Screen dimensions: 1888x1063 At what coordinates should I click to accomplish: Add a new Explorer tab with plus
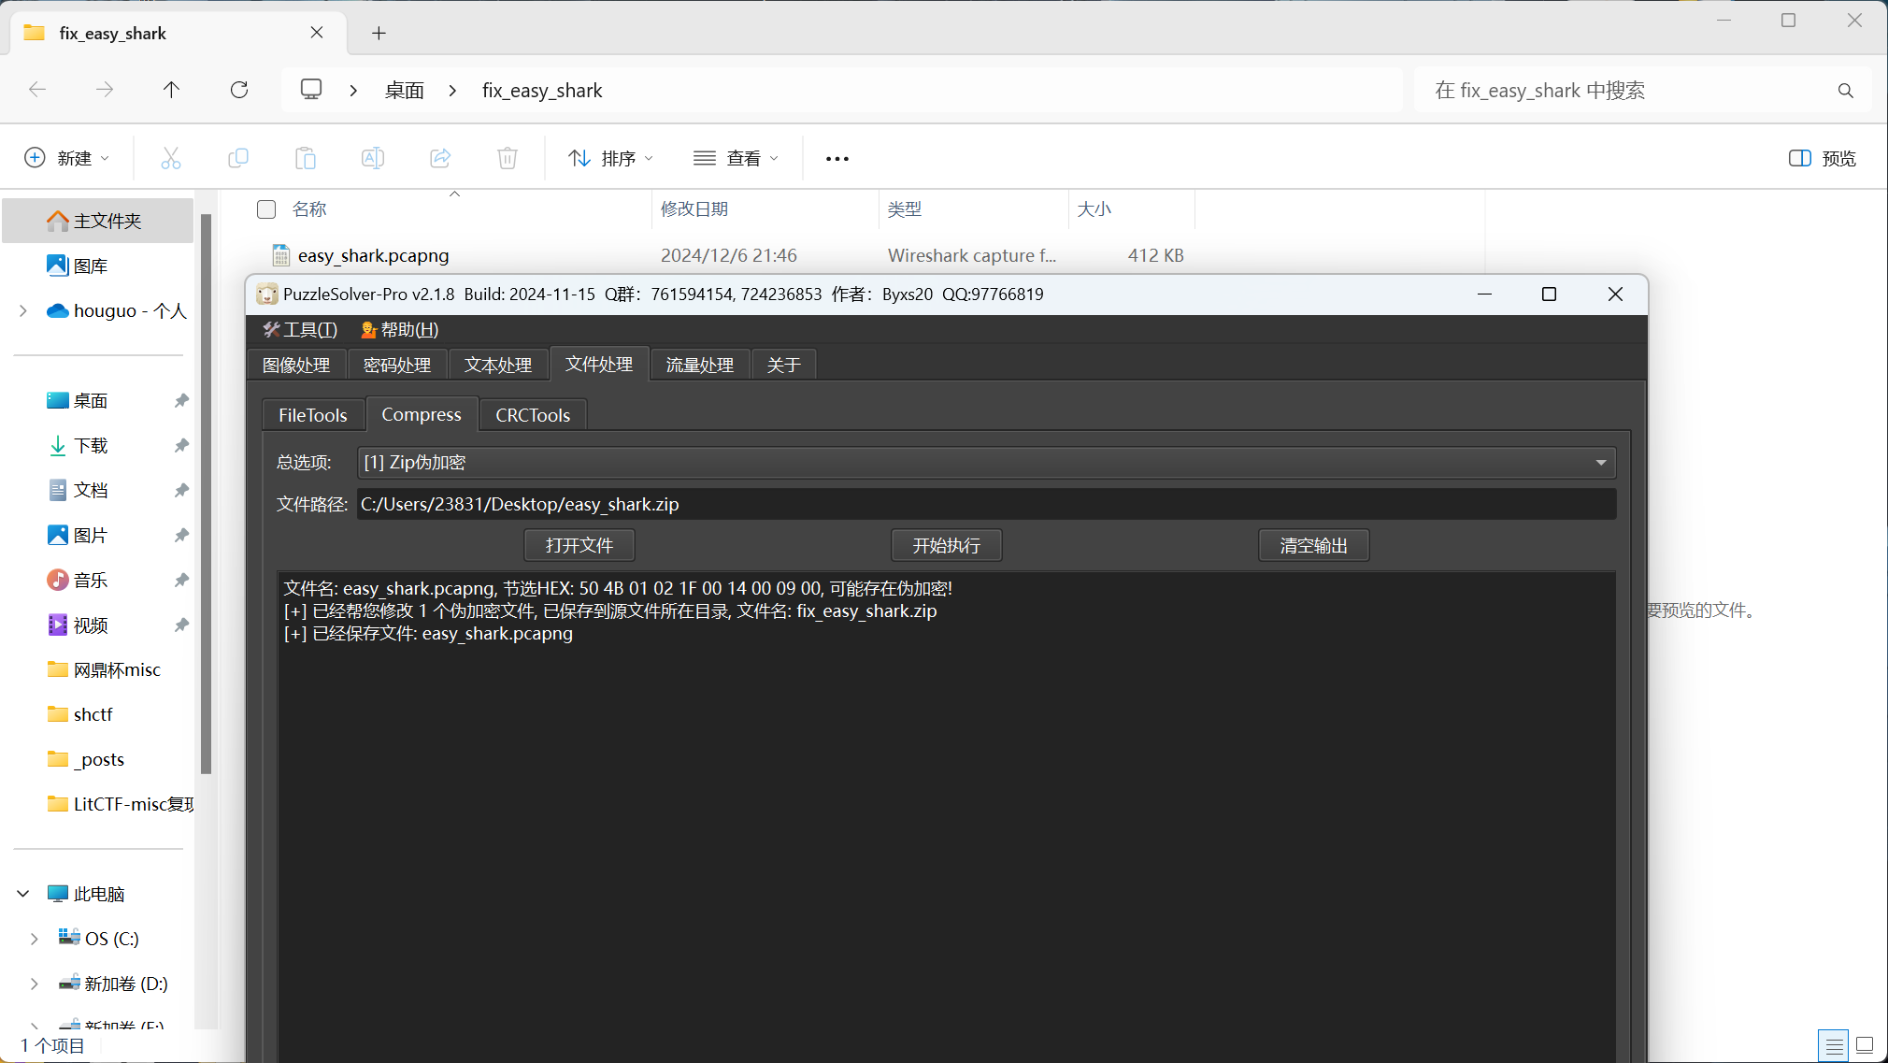point(379,34)
